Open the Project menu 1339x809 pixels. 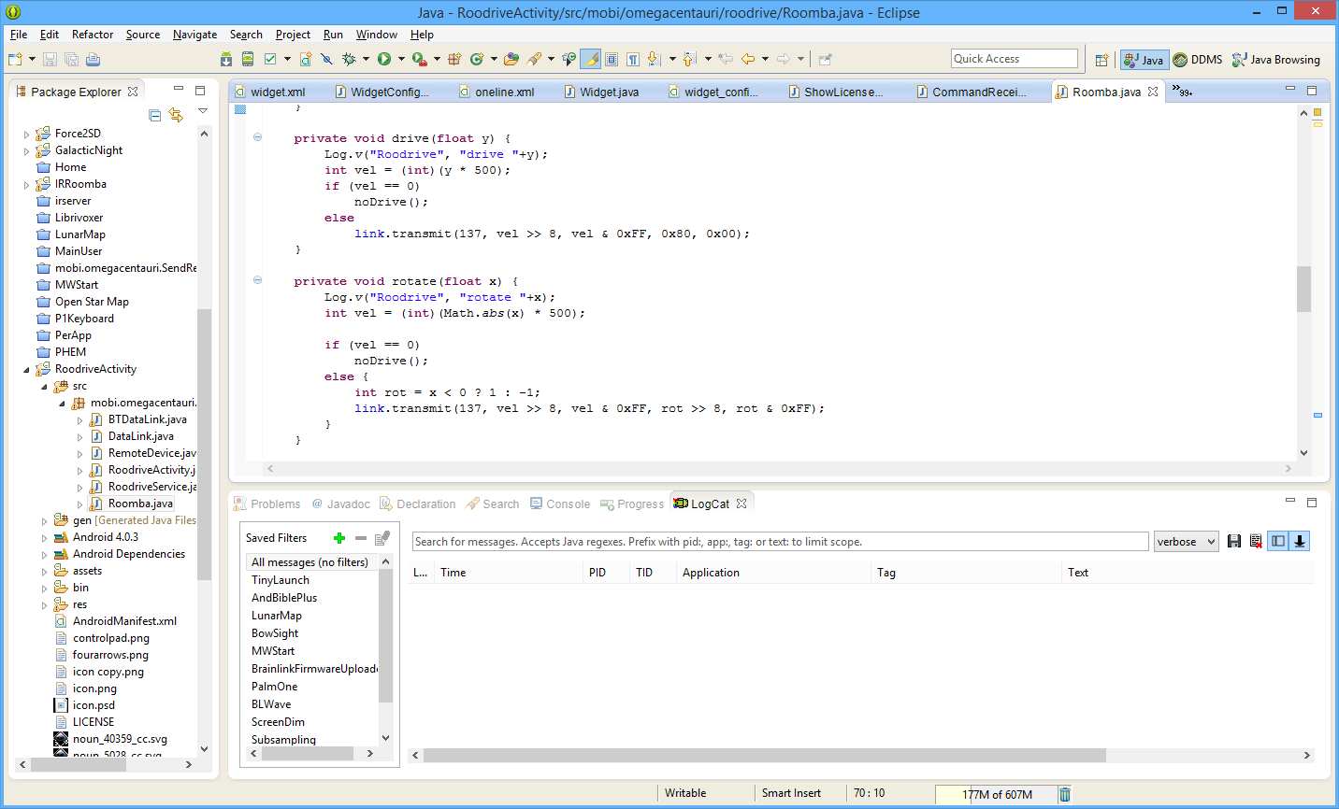293,35
